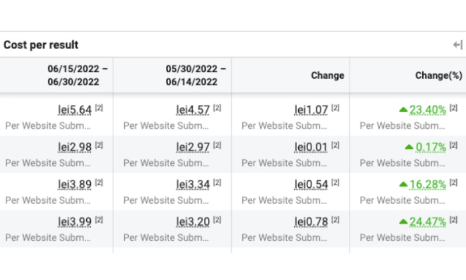Select the Change column header
The width and height of the screenshot is (466, 280).
pyautogui.click(x=327, y=75)
